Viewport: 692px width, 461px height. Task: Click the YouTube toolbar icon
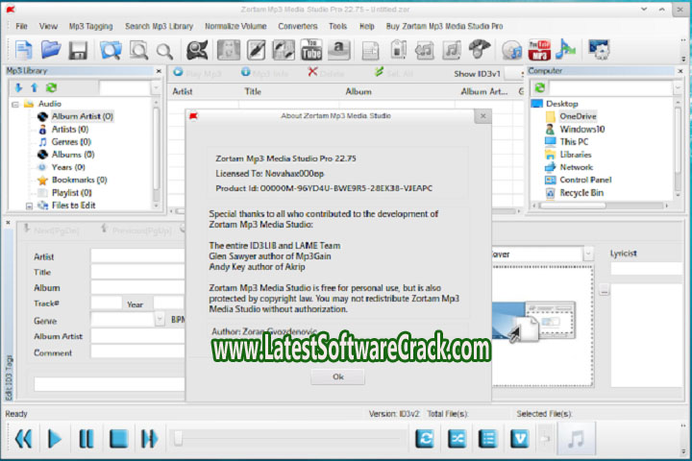[312, 49]
